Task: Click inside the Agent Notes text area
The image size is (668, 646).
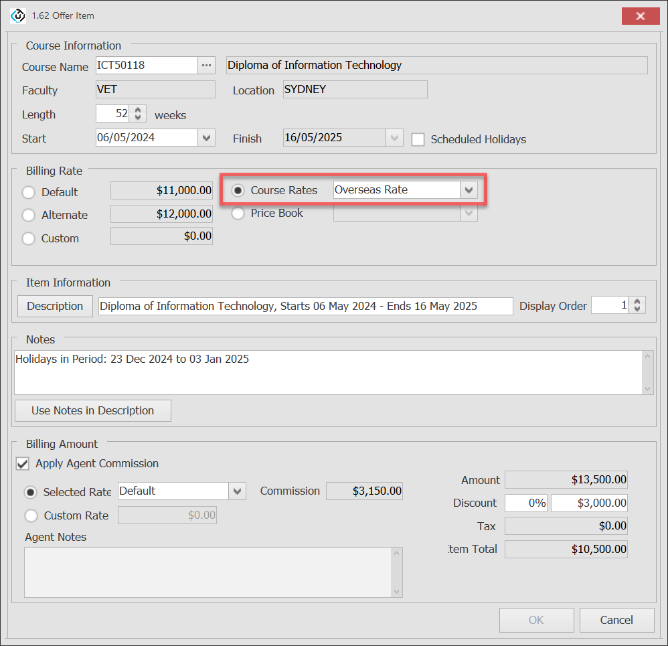Action: (x=207, y=571)
